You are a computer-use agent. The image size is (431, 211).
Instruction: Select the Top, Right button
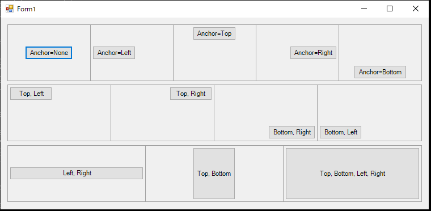[x=191, y=94]
